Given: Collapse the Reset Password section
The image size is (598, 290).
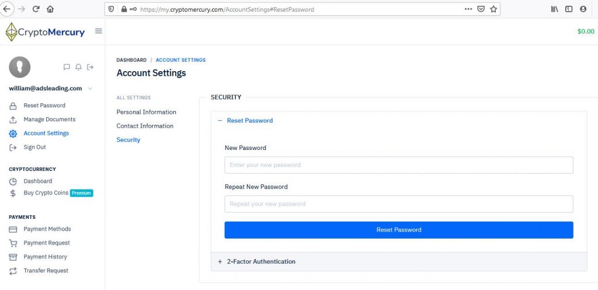Looking at the screenshot, I should point(245,120).
